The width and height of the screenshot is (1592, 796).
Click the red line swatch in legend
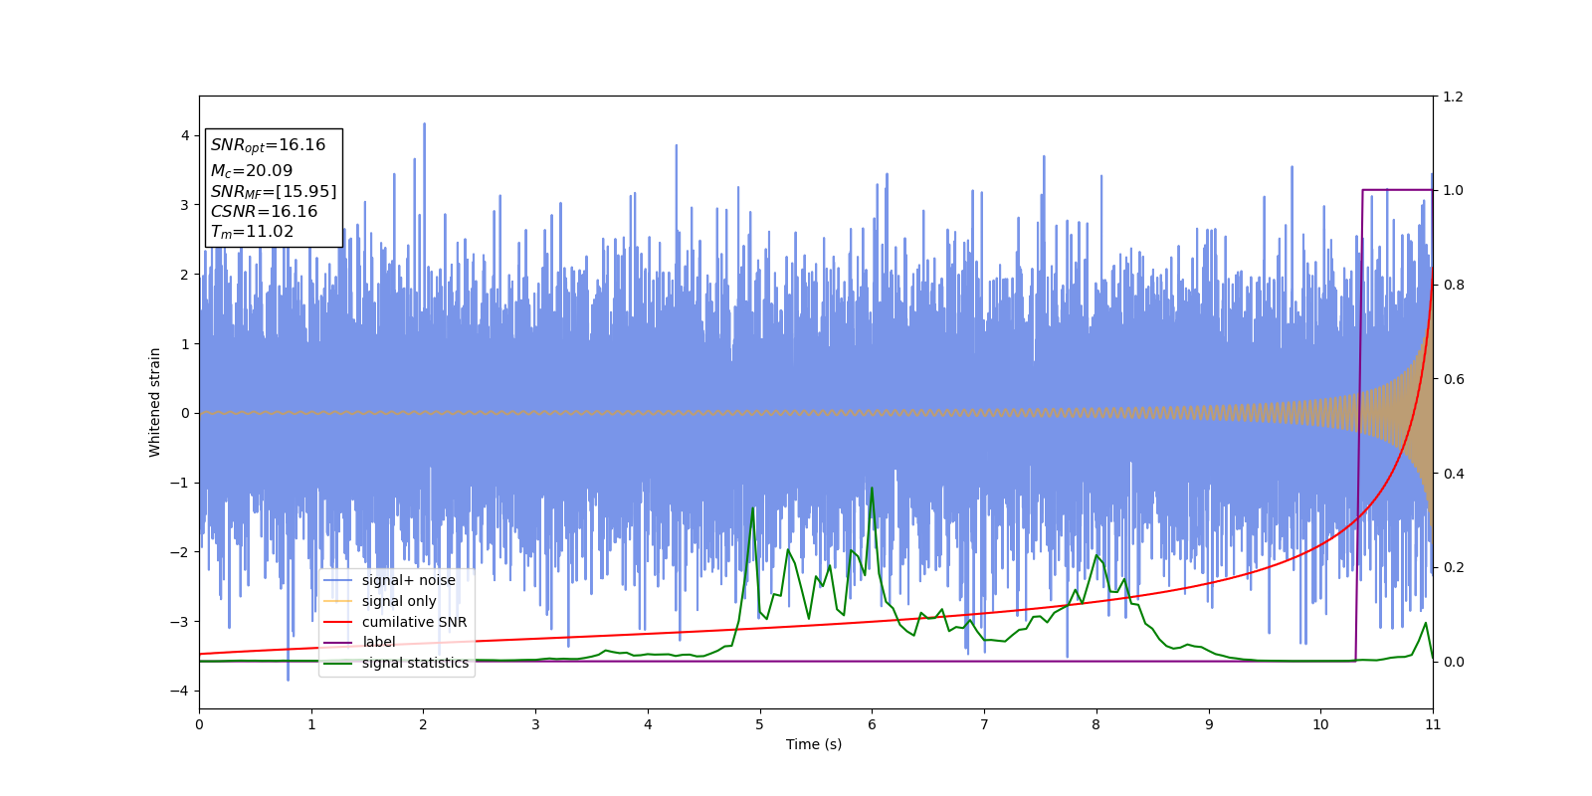point(338,622)
